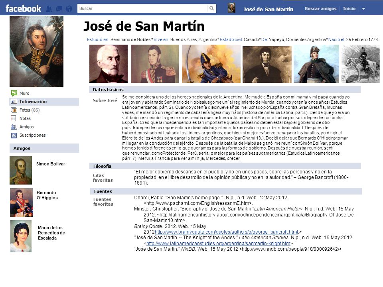This screenshot has width=383, height=287.
Task: Open Simon Bolivar friend name
Action: tap(51, 164)
